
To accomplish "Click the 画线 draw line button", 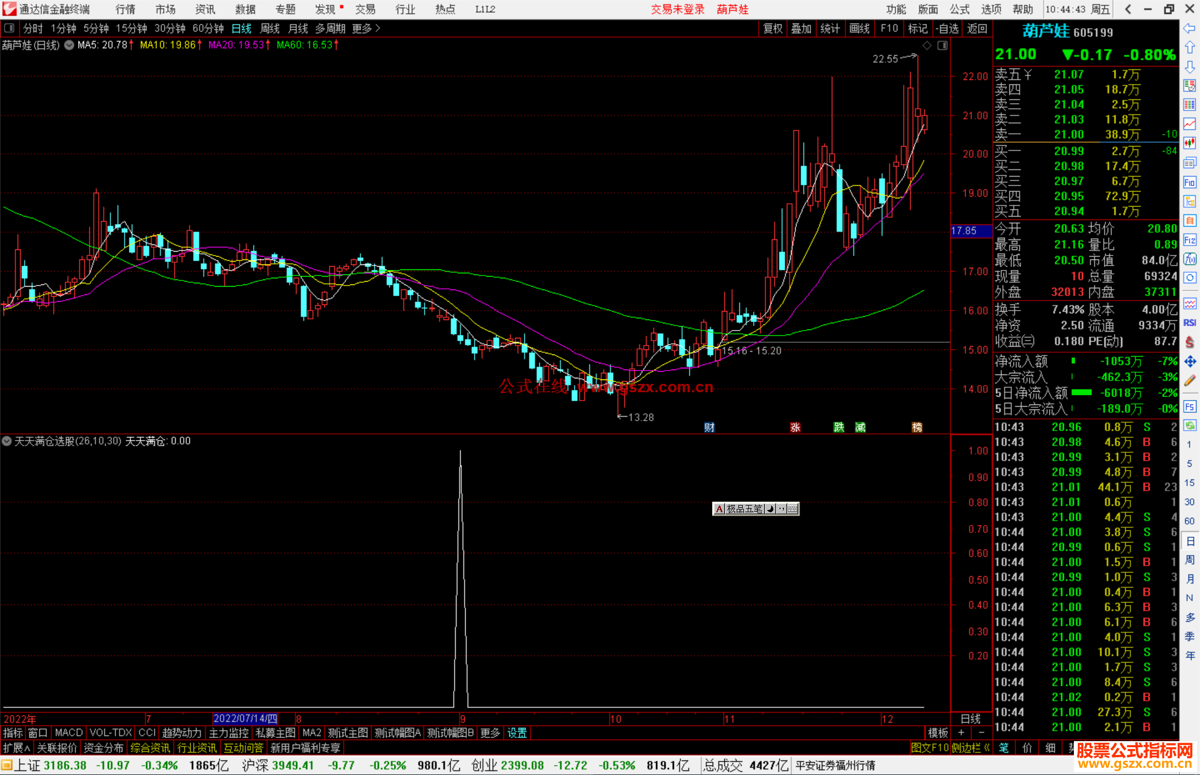I will (x=859, y=28).
